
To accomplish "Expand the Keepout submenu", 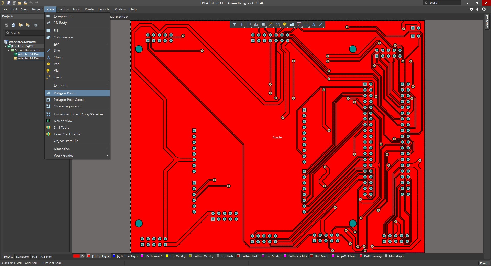I will click(77, 85).
